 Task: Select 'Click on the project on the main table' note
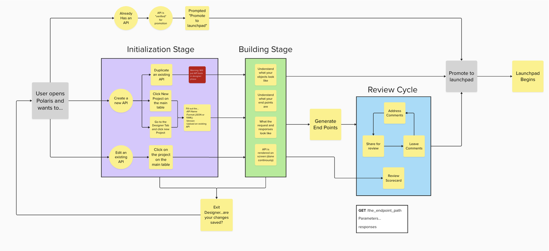pos(161,157)
